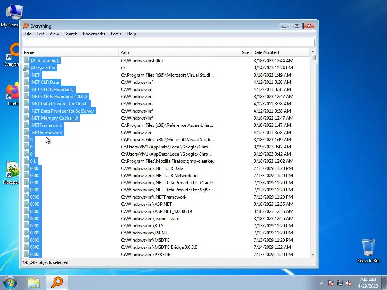Click folder icon of 0000 in PERFLIB path
Screen dimensions: 387x290
click(26, 254)
